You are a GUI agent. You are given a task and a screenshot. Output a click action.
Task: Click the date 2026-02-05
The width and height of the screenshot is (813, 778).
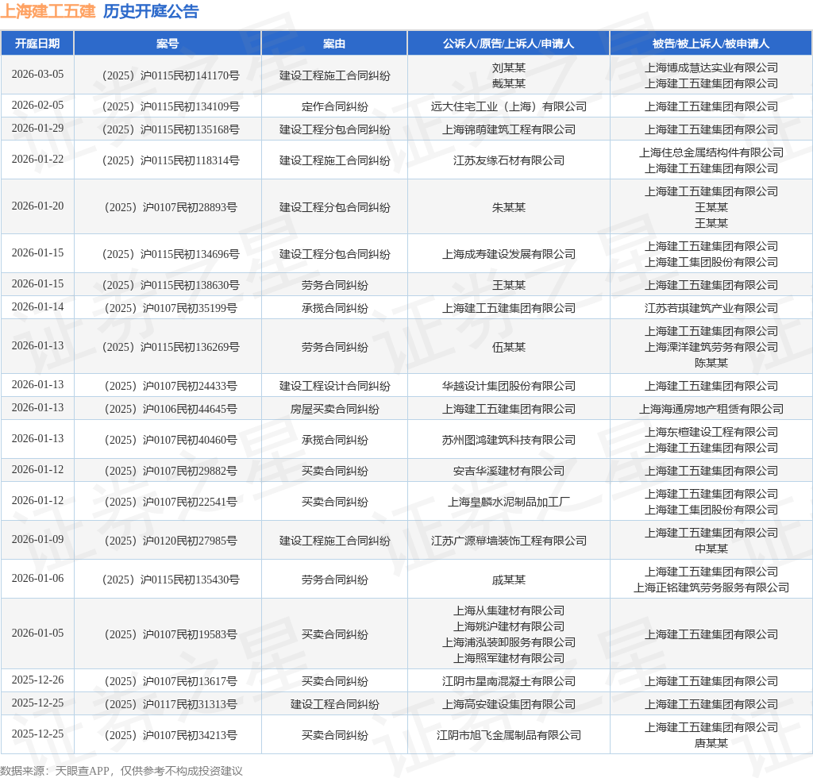pos(37,106)
